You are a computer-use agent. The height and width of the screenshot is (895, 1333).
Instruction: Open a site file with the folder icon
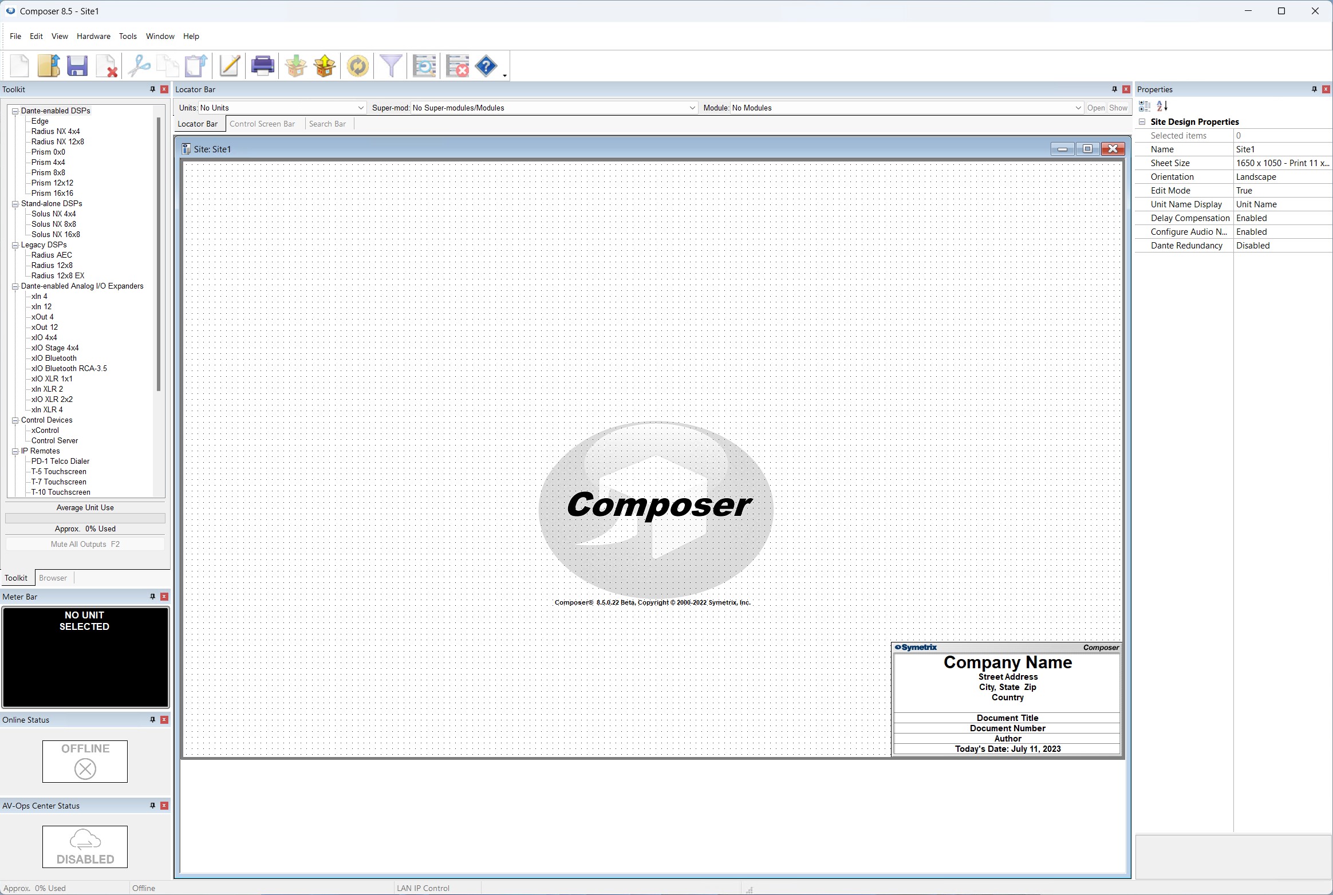pyautogui.click(x=48, y=66)
